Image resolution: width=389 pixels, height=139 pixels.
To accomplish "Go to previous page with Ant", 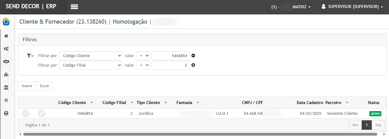I will pyautogui.click(x=355, y=125).
